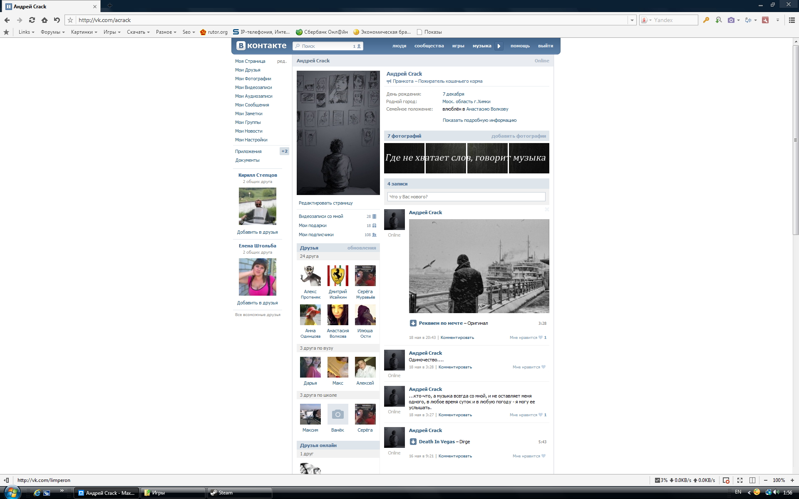
Task: Click the key password manager icon
Action: [706, 20]
